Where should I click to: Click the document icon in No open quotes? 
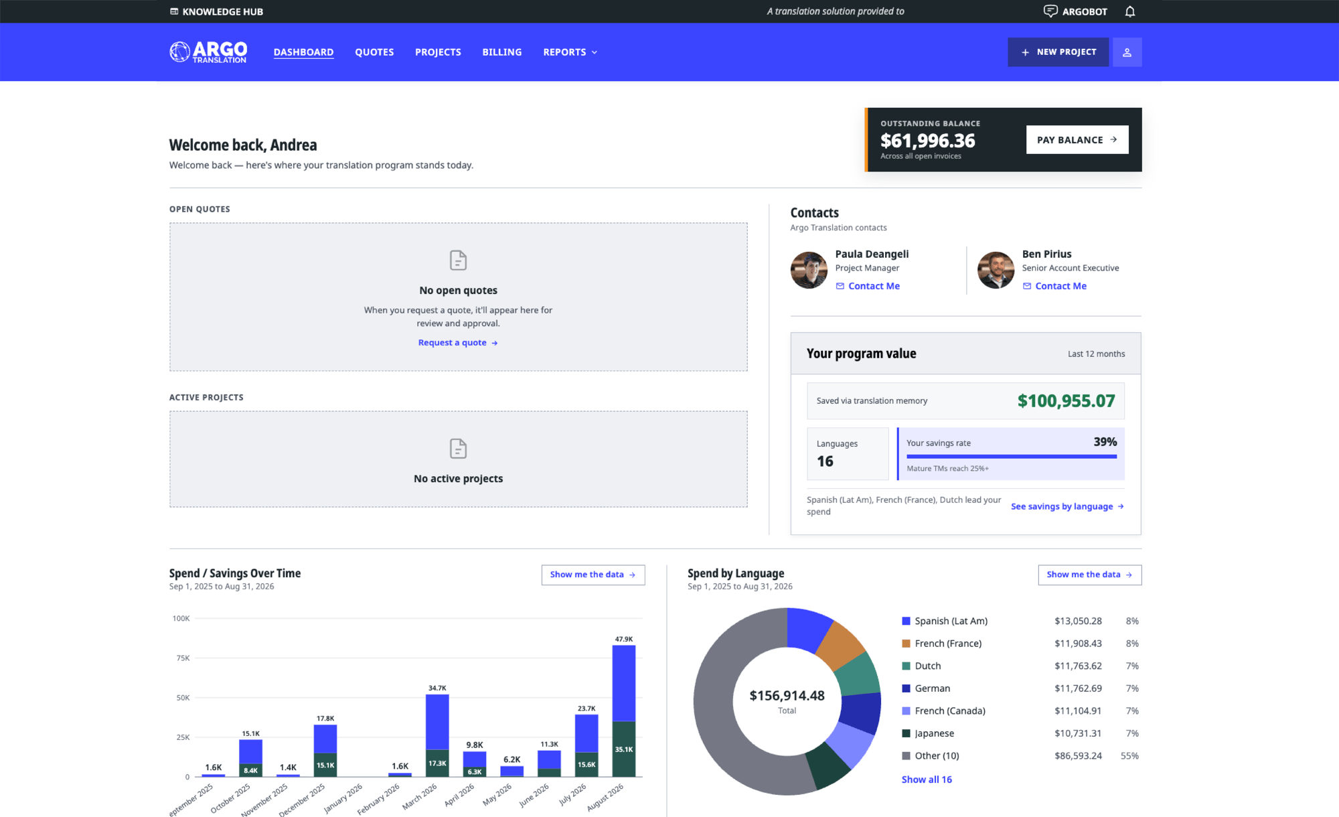coord(458,260)
